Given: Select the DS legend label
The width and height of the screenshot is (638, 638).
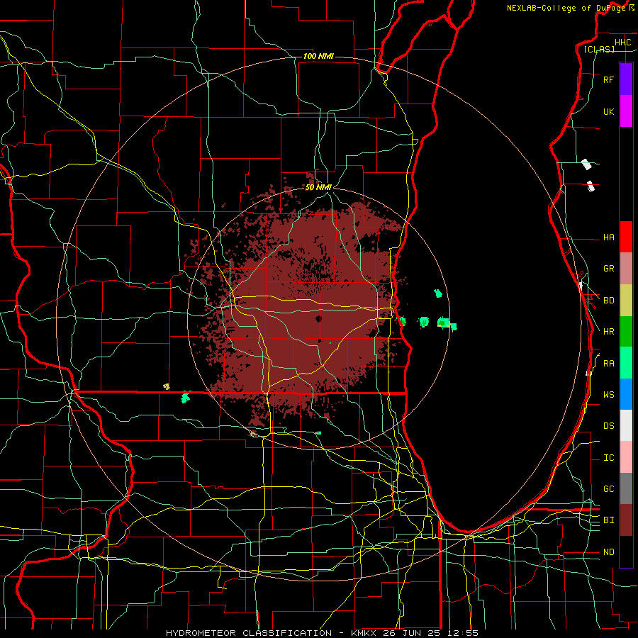Looking at the screenshot, I should click(x=608, y=426).
